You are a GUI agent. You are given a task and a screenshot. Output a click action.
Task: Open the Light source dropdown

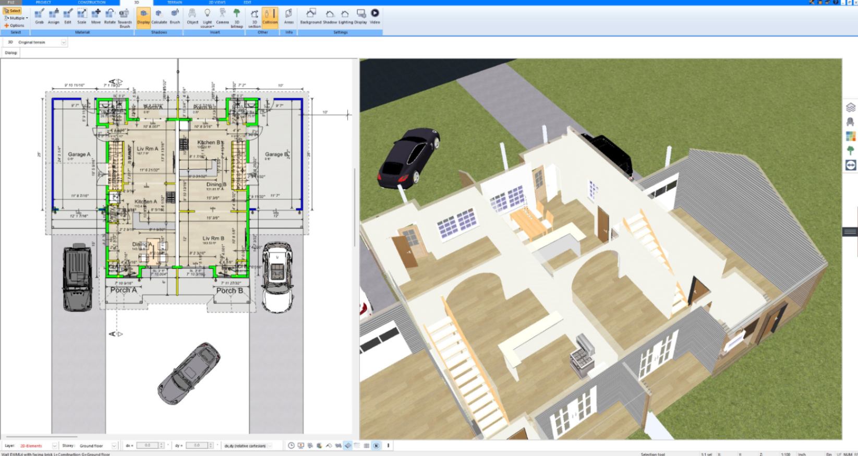(208, 18)
